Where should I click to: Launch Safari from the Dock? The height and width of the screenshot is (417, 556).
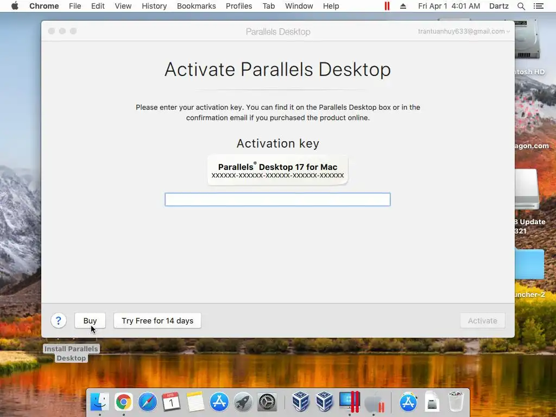[x=148, y=402]
